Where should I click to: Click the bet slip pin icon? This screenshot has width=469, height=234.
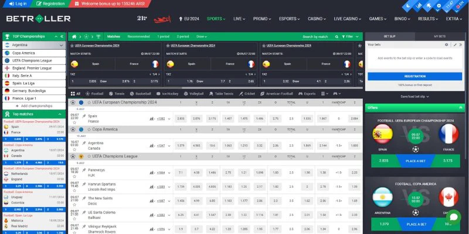(455, 45)
